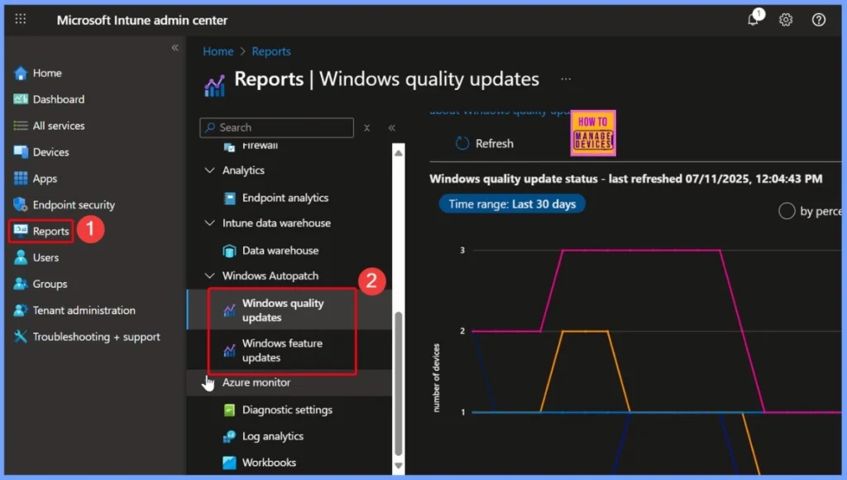Viewport: 847px width, 480px height.
Task: Click the Diagnostic settings icon
Action: pyautogui.click(x=230, y=410)
